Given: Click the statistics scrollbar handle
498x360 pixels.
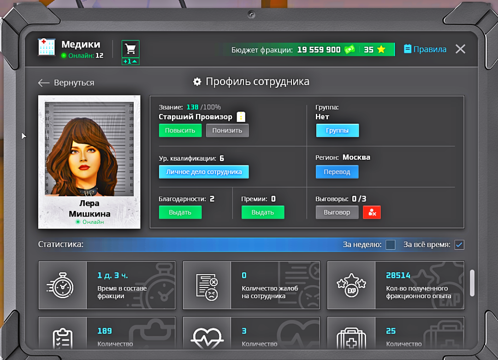Looking at the screenshot, I should pyautogui.click(x=472, y=283).
